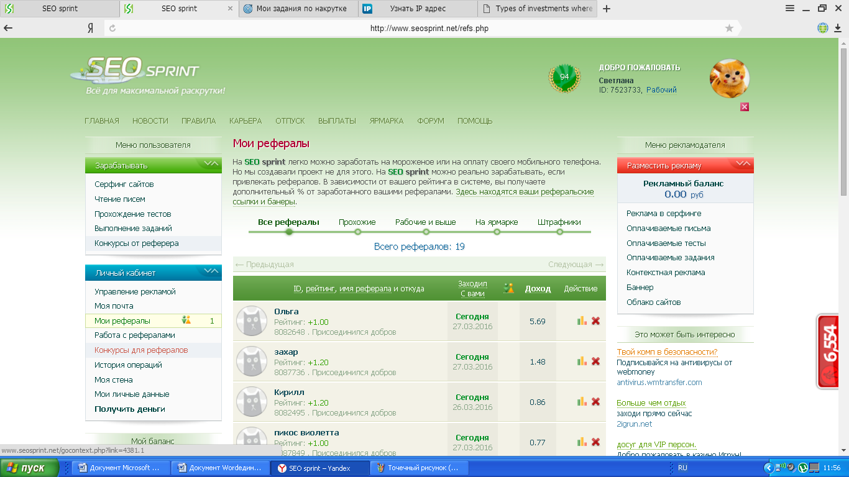
Task: Open a new tab with the plus button
Action: pyautogui.click(x=607, y=9)
